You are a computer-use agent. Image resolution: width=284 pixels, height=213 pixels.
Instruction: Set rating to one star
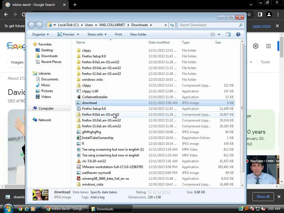tap(150, 192)
